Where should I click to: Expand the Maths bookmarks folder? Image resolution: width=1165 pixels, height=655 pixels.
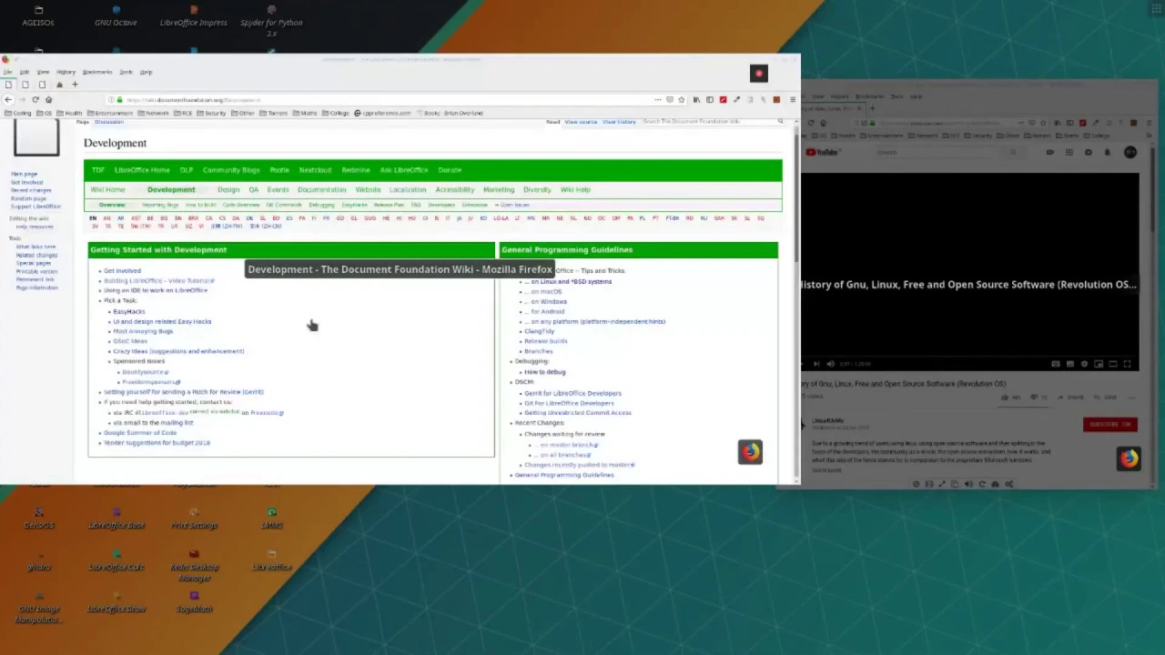306,113
